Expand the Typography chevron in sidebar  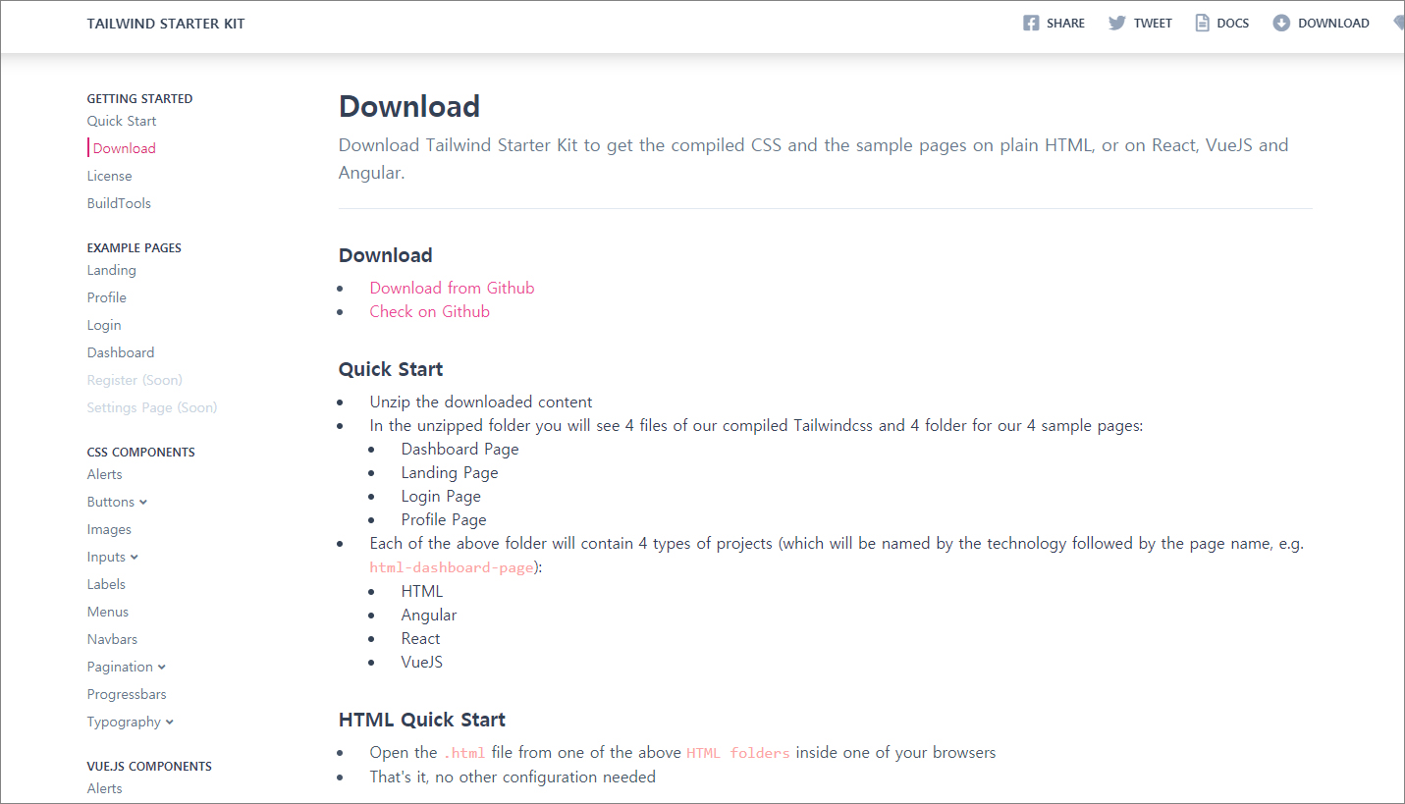tap(170, 722)
